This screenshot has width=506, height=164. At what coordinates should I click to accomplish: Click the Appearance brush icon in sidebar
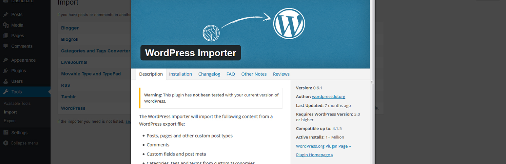(x=6, y=60)
